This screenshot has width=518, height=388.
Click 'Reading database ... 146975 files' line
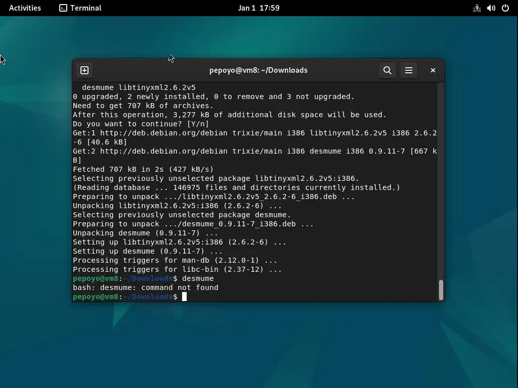(237, 187)
